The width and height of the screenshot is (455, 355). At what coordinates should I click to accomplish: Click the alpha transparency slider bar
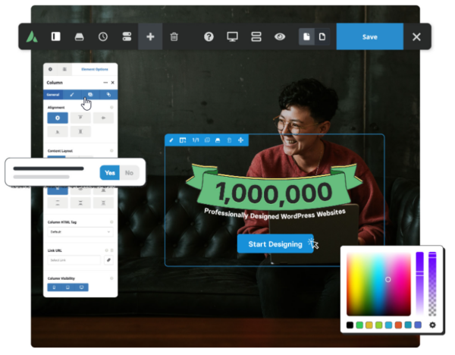(x=432, y=284)
